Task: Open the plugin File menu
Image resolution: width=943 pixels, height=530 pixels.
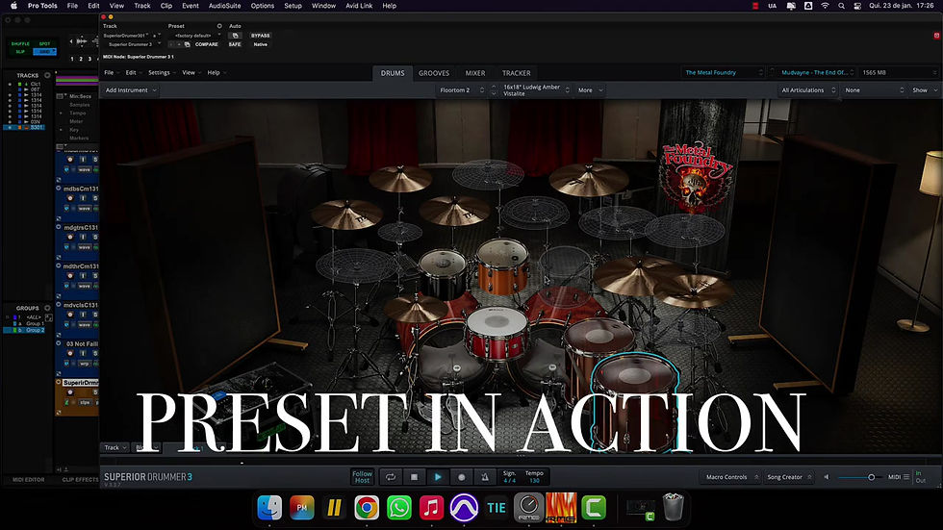Action: point(111,73)
